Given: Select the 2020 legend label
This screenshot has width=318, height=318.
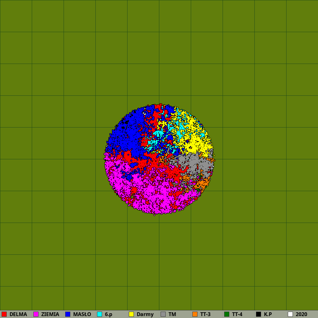Looking at the screenshot, I should (x=301, y=315).
